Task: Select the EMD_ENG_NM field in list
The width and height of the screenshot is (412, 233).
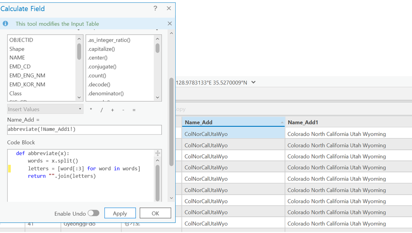Action: coord(27,75)
